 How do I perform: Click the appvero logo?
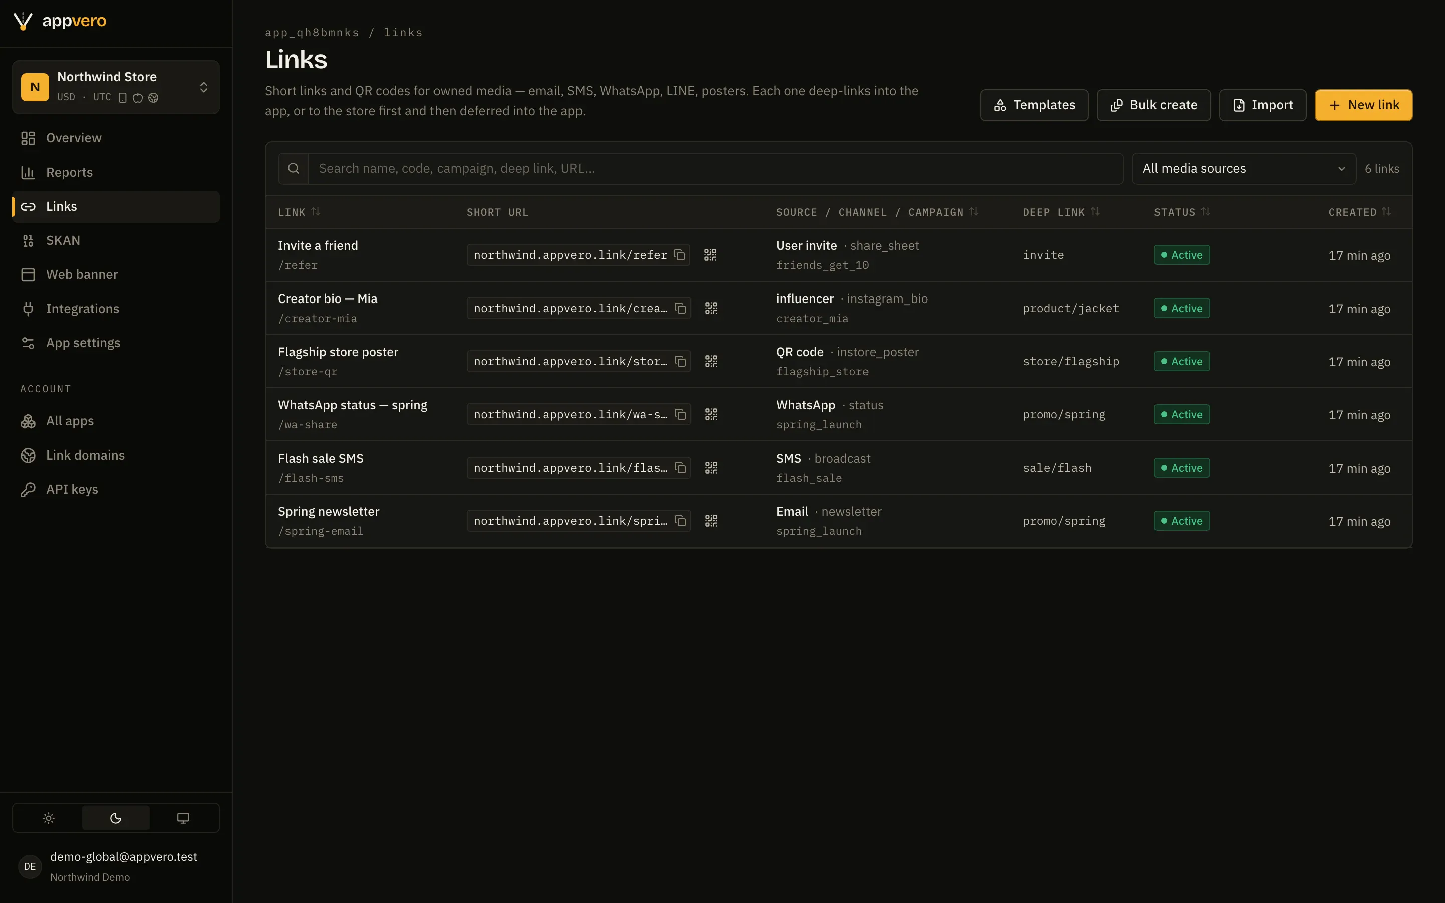[60, 21]
